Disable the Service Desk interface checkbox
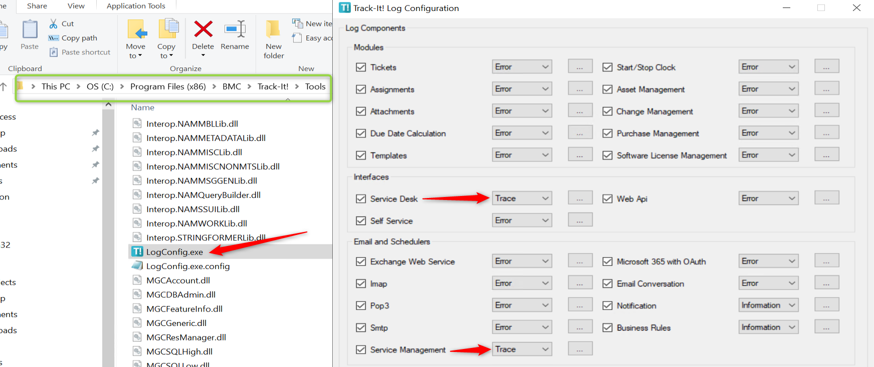 pyautogui.click(x=361, y=198)
